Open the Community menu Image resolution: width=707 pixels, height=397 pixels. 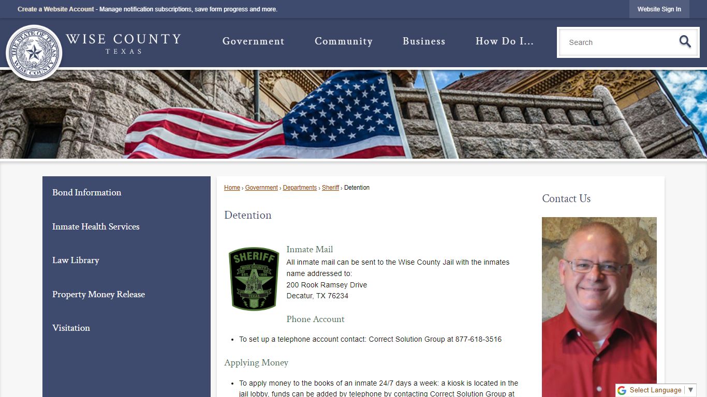click(x=343, y=41)
